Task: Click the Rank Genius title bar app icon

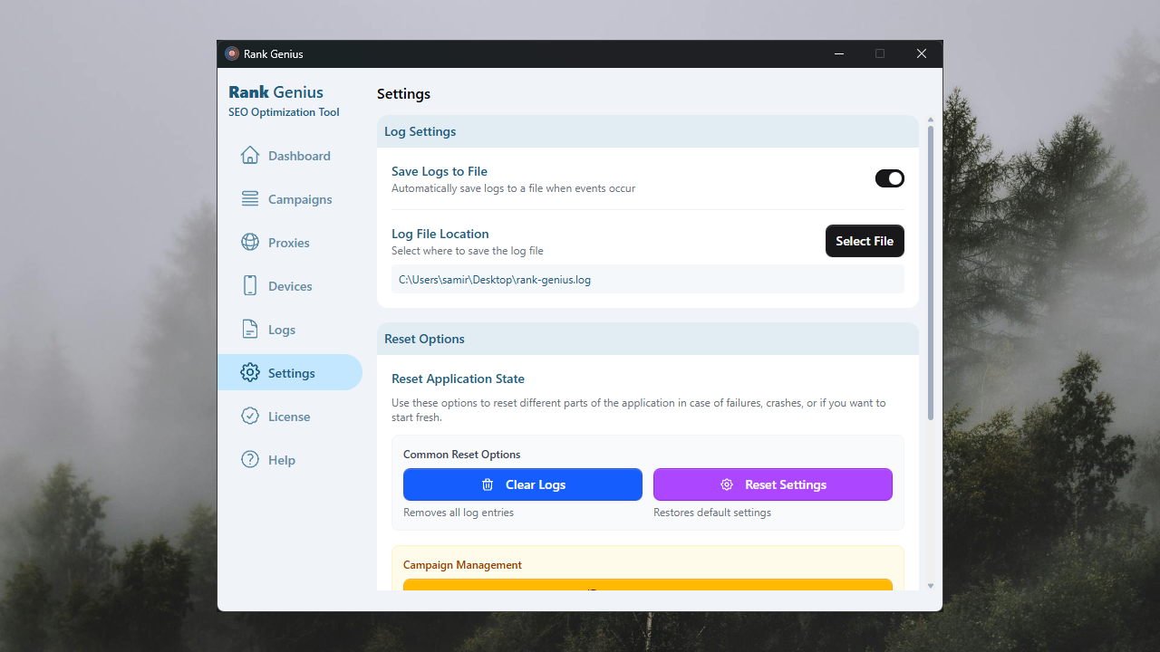Action: coord(232,54)
